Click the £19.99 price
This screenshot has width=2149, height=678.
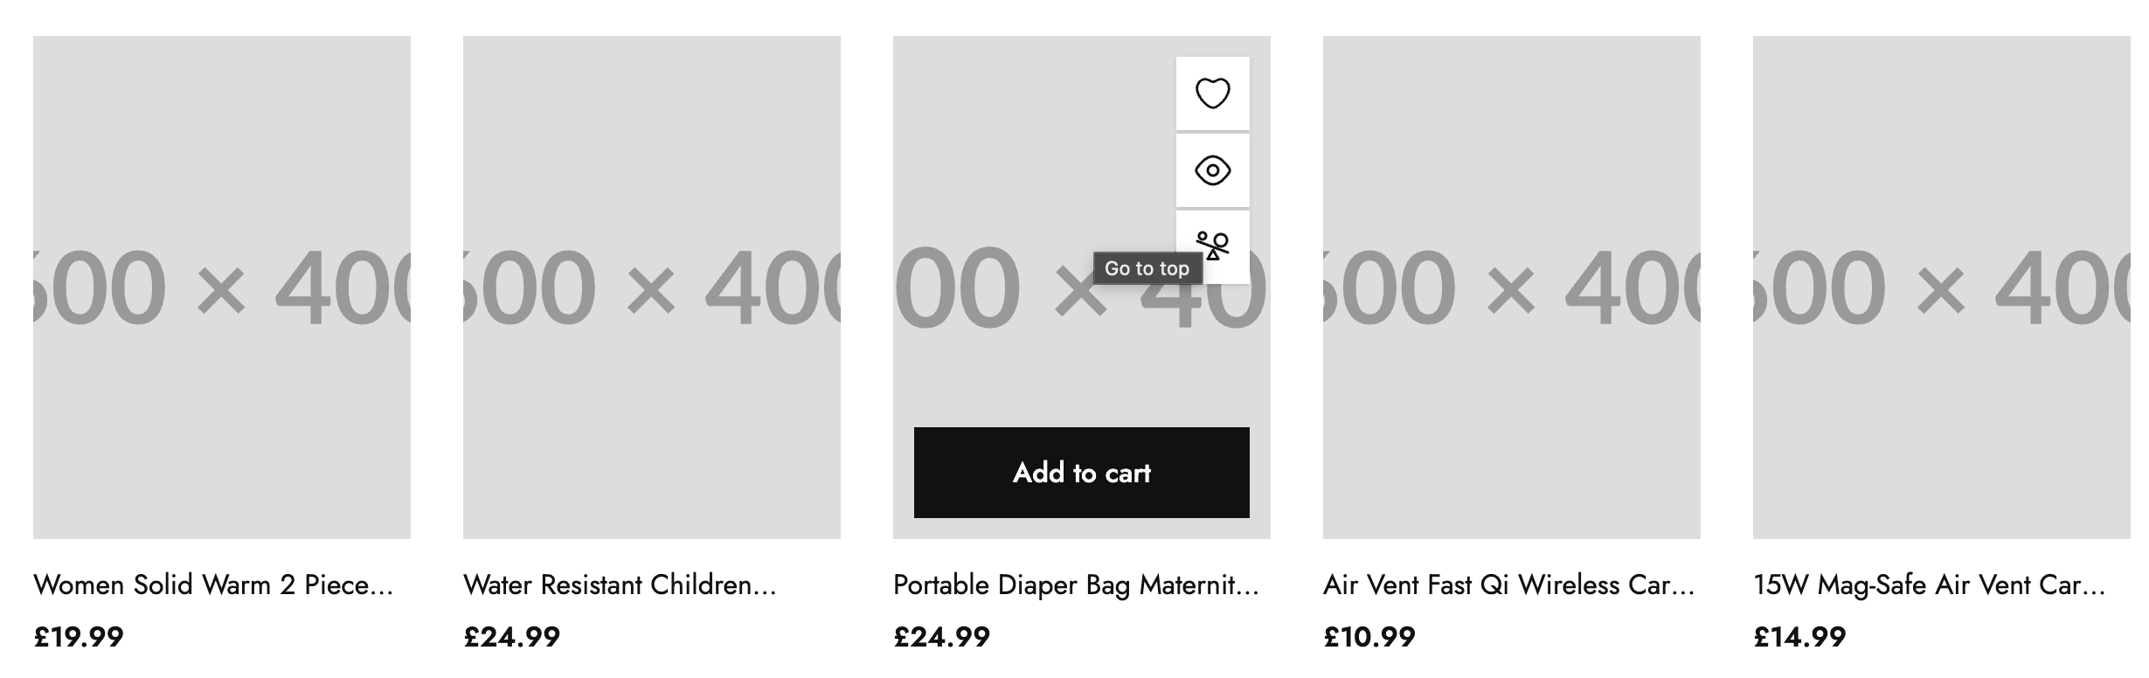click(79, 637)
